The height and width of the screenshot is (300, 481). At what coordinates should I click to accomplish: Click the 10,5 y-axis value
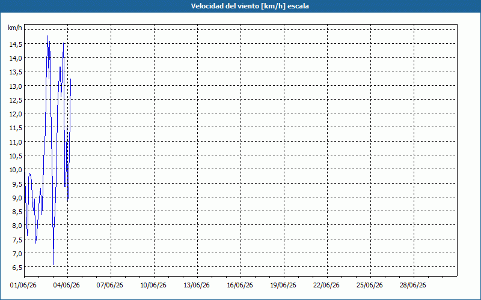pyautogui.click(x=16, y=156)
